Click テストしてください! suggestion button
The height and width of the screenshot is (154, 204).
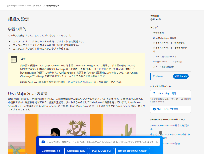[x=101, y=151]
